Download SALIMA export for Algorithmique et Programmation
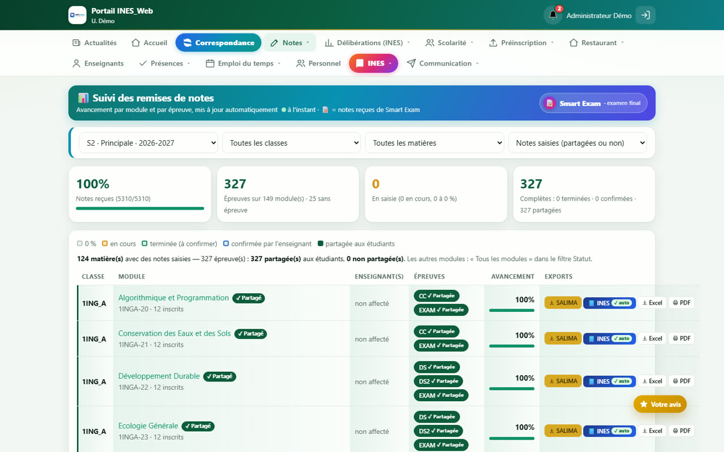The height and width of the screenshot is (452, 724). (x=563, y=303)
